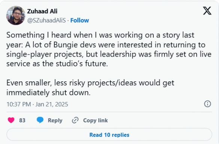The width and height of the screenshot is (219, 144).
Task: Open the @SZuhaadAliS handle link
Action: [46, 20]
